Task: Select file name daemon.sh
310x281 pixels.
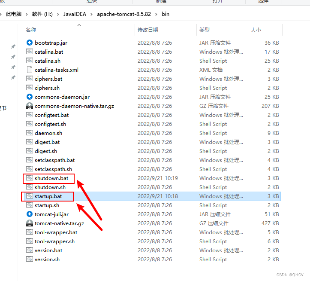Action: pyautogui.click(x=48, y=133)
